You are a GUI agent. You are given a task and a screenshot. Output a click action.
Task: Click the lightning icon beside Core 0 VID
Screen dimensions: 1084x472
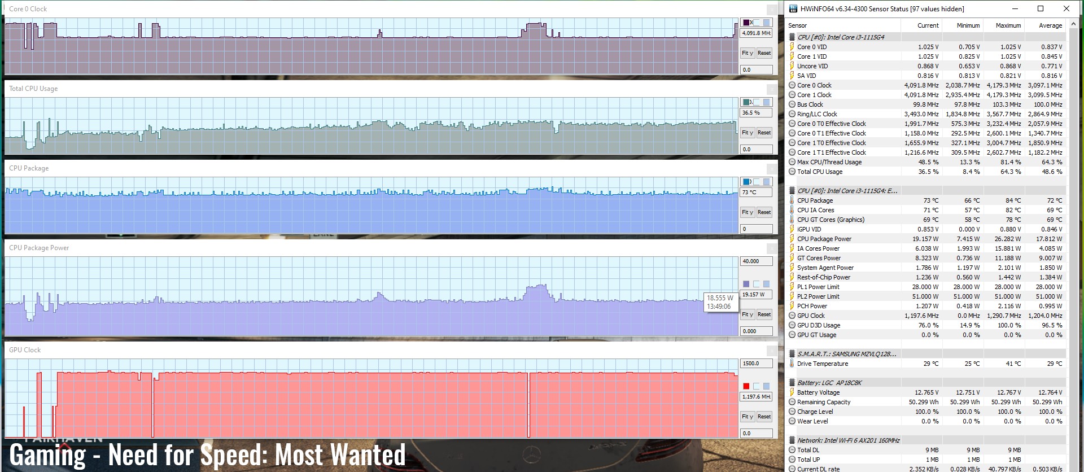[x=792, y=47]
